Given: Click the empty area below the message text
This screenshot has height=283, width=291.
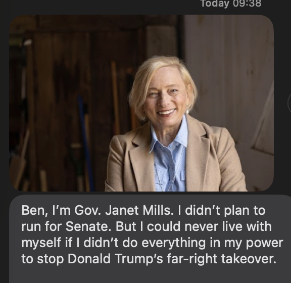Looking at the screenshot, I should (x=150, y=275).
